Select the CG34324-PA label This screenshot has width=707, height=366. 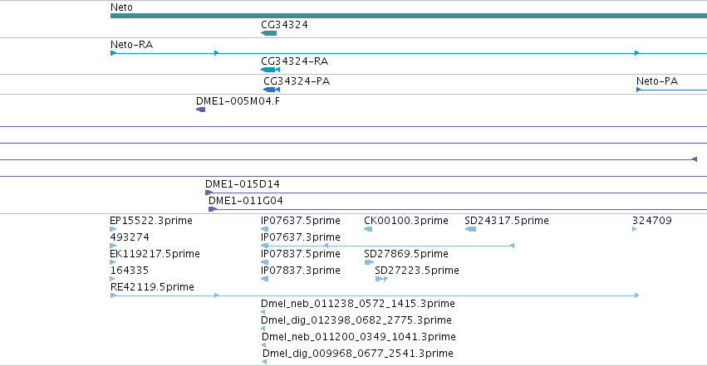(297, 81)
